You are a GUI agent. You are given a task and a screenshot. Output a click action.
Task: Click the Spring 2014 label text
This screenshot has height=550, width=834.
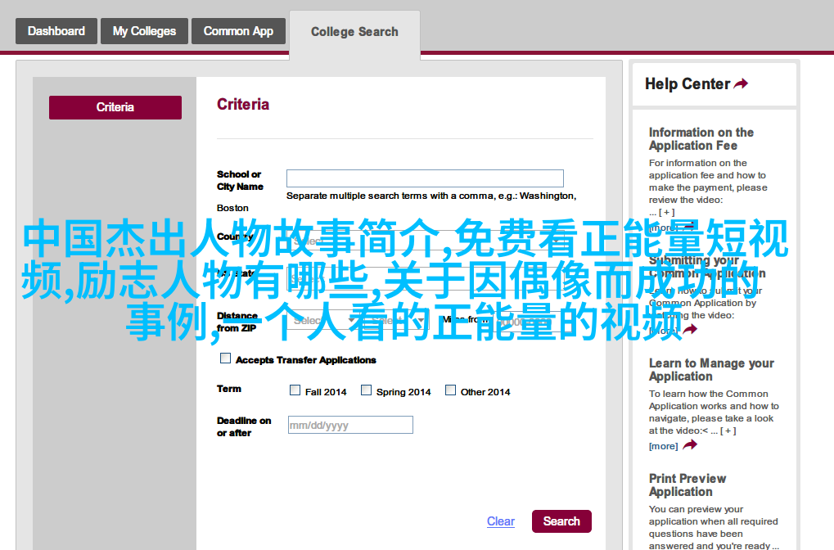click(403, 392)
